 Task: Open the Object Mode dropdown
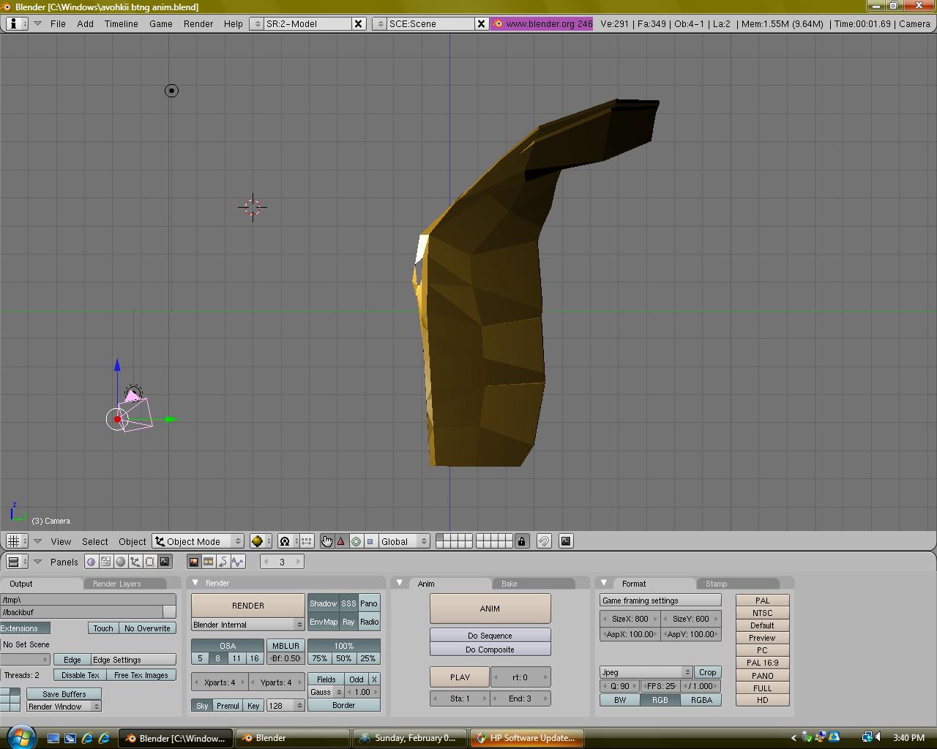click(198, 541)
